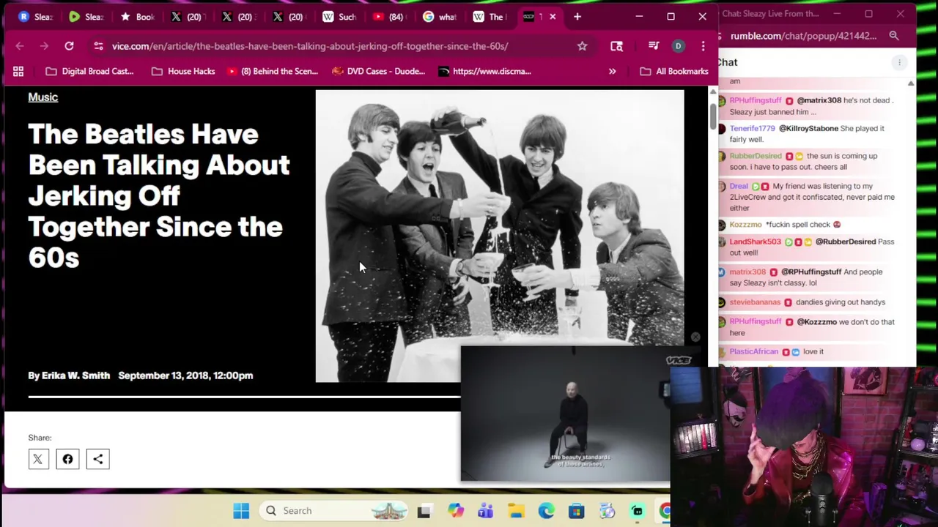This screenshot has width=938, height=527.
Task: Switch to the YouTube (84) tab
Action: [x=391, y=16]
